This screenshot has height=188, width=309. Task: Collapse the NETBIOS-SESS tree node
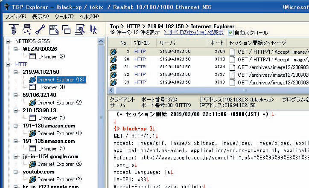[8, 41]
